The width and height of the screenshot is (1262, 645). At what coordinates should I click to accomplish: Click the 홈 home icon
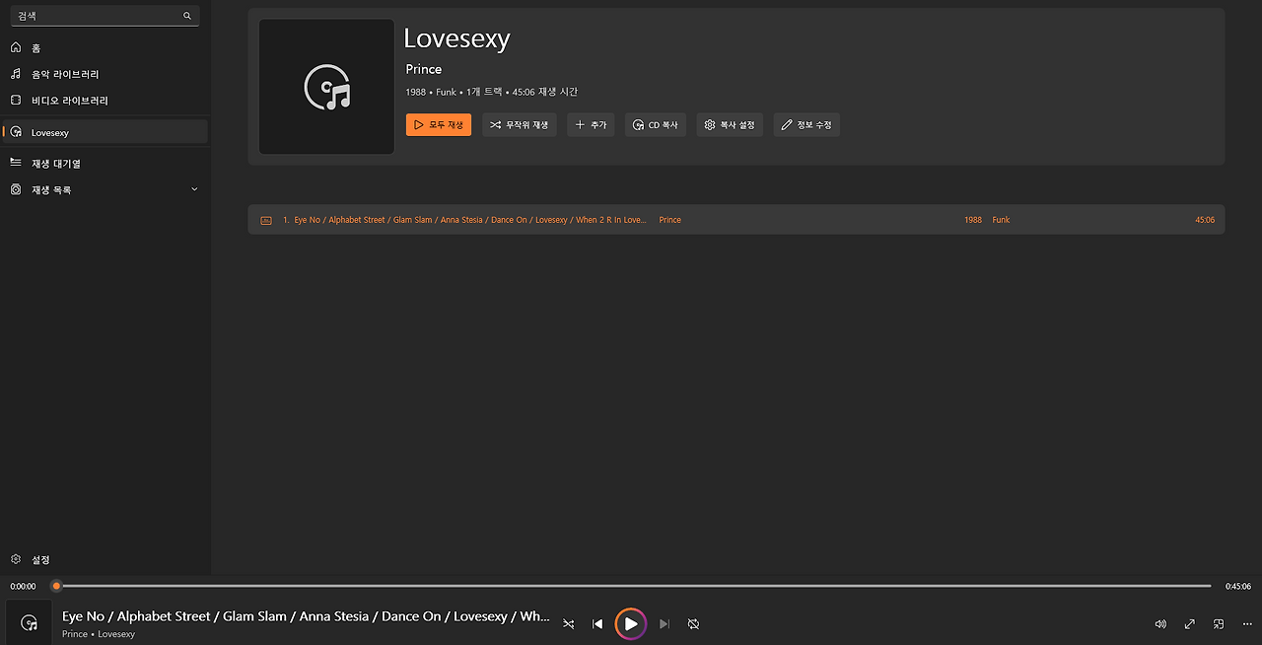[16, 47]
